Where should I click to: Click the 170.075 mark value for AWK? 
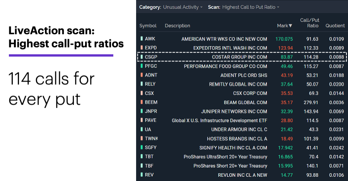284,39
